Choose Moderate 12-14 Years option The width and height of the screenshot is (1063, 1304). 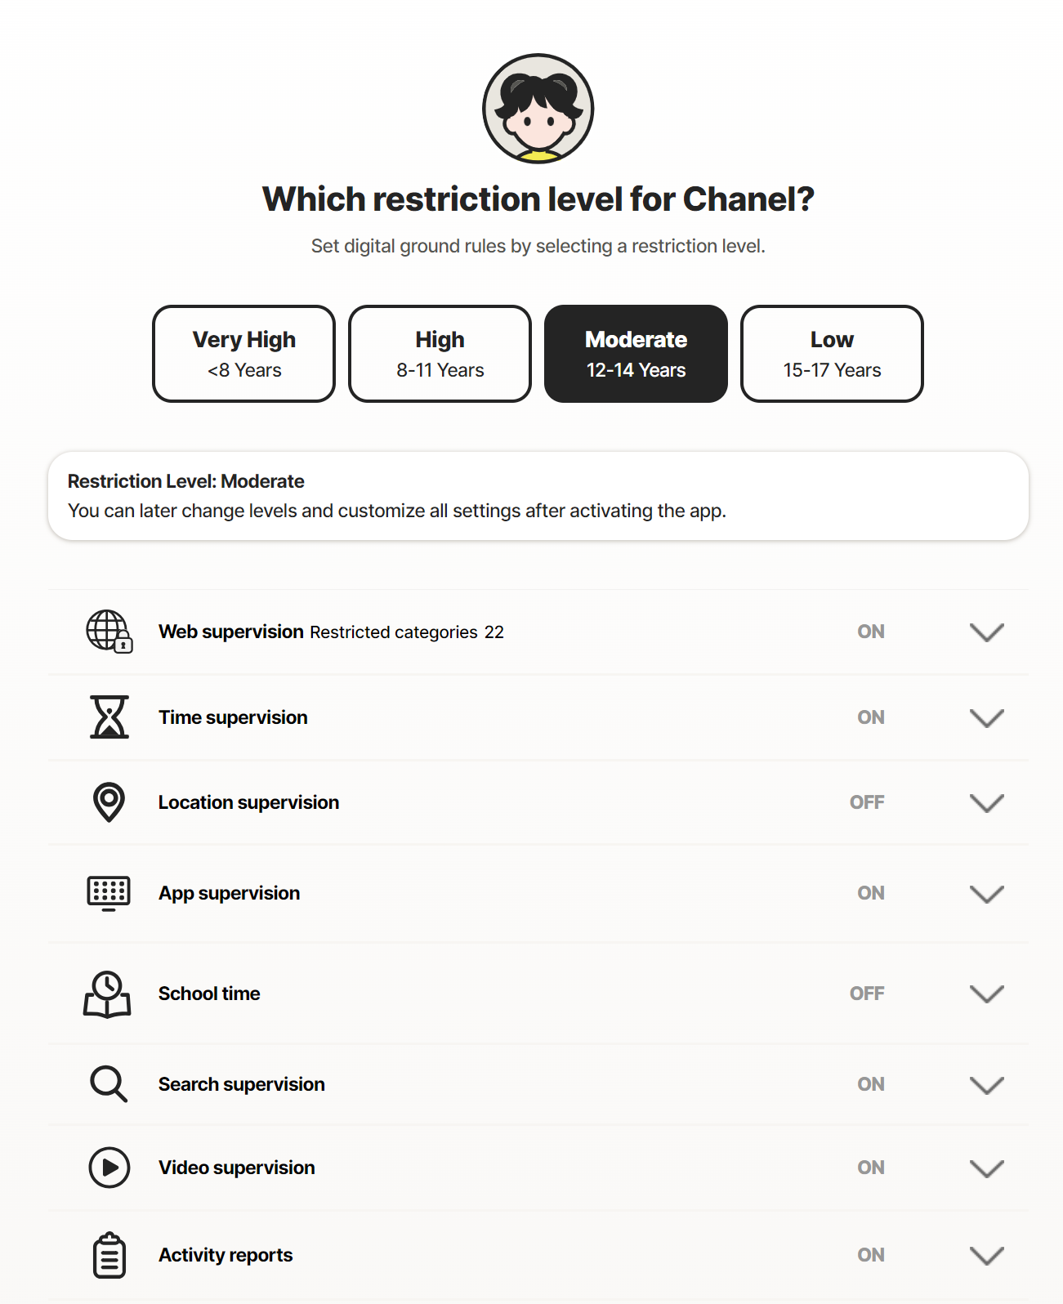coord(636,354)
